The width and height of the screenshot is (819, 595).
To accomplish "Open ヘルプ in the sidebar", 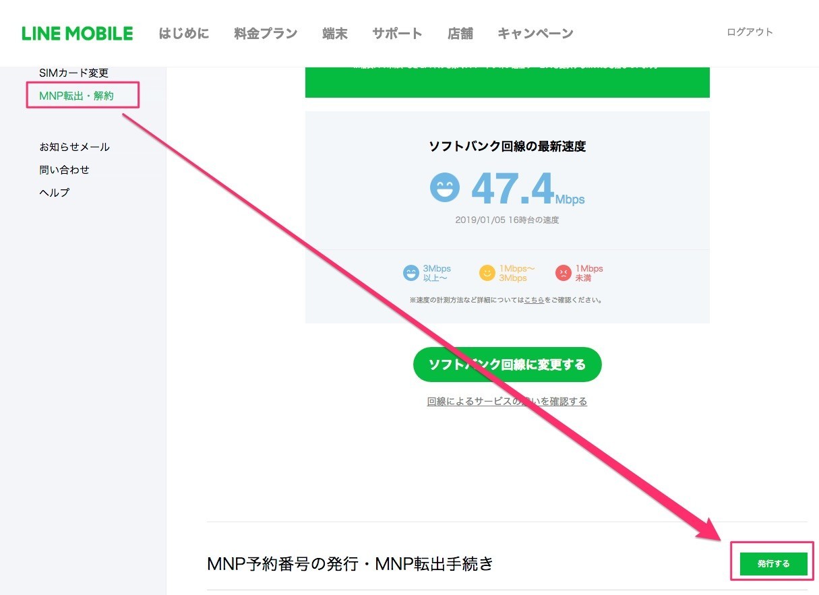I will tap(55, 193).
